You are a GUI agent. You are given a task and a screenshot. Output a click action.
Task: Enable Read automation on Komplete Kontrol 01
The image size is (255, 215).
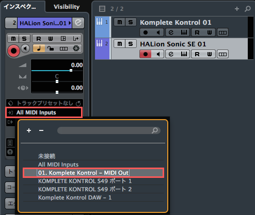pos(197,32)
